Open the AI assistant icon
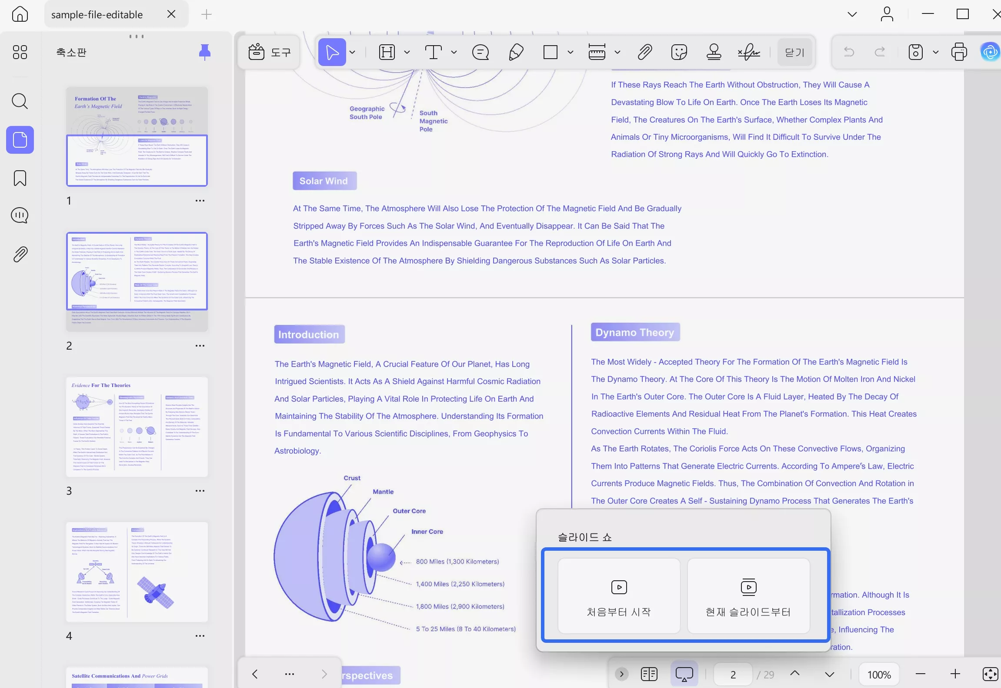This screenshot has height=688, width=1001. (991, 52)
